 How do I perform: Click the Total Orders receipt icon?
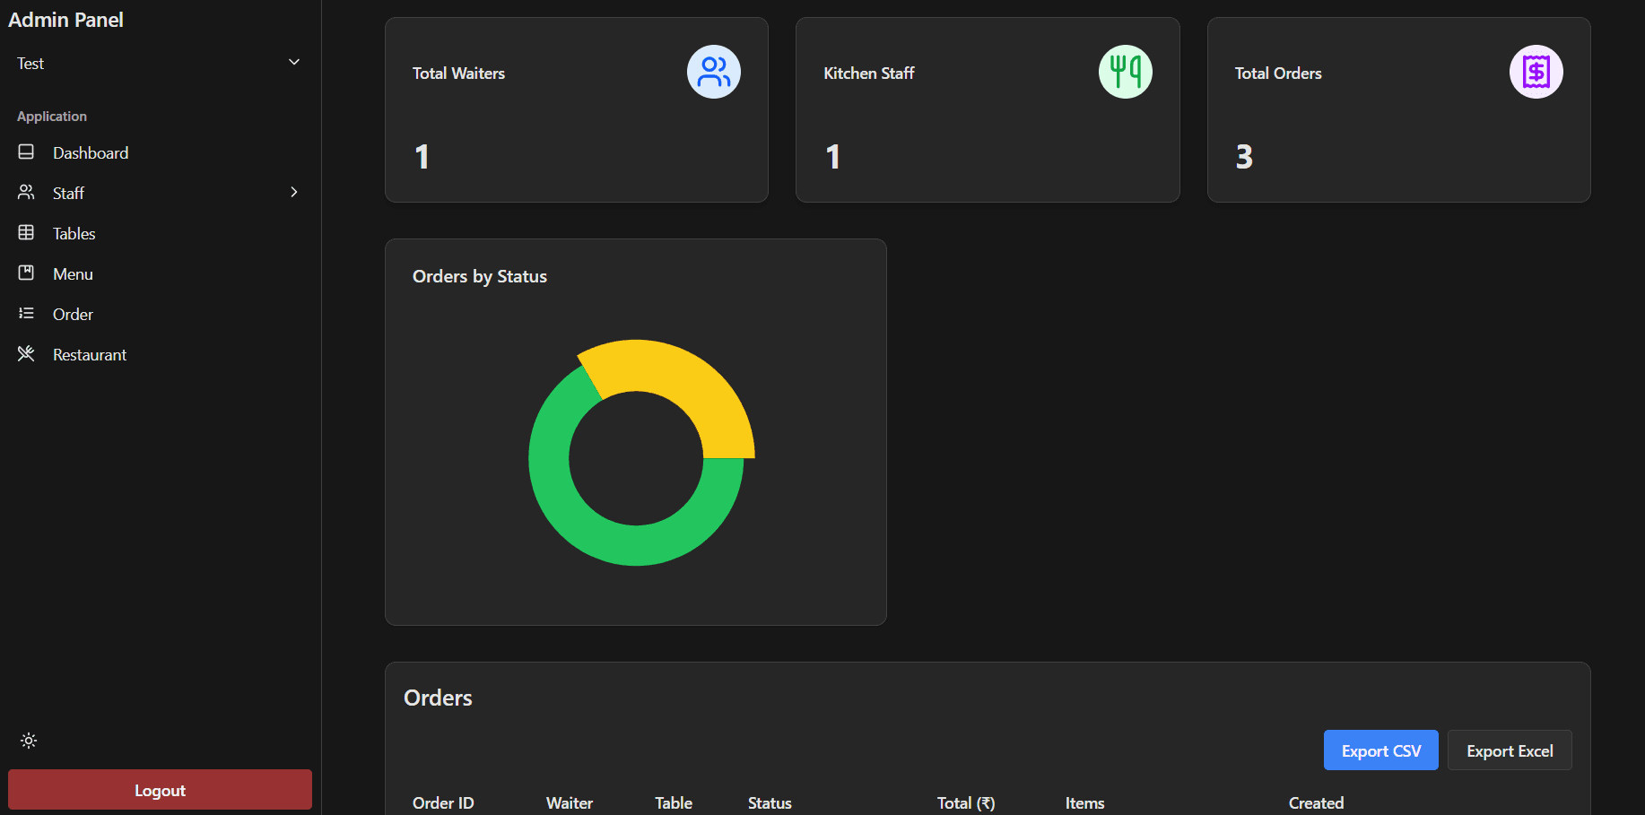[1536, 72]
